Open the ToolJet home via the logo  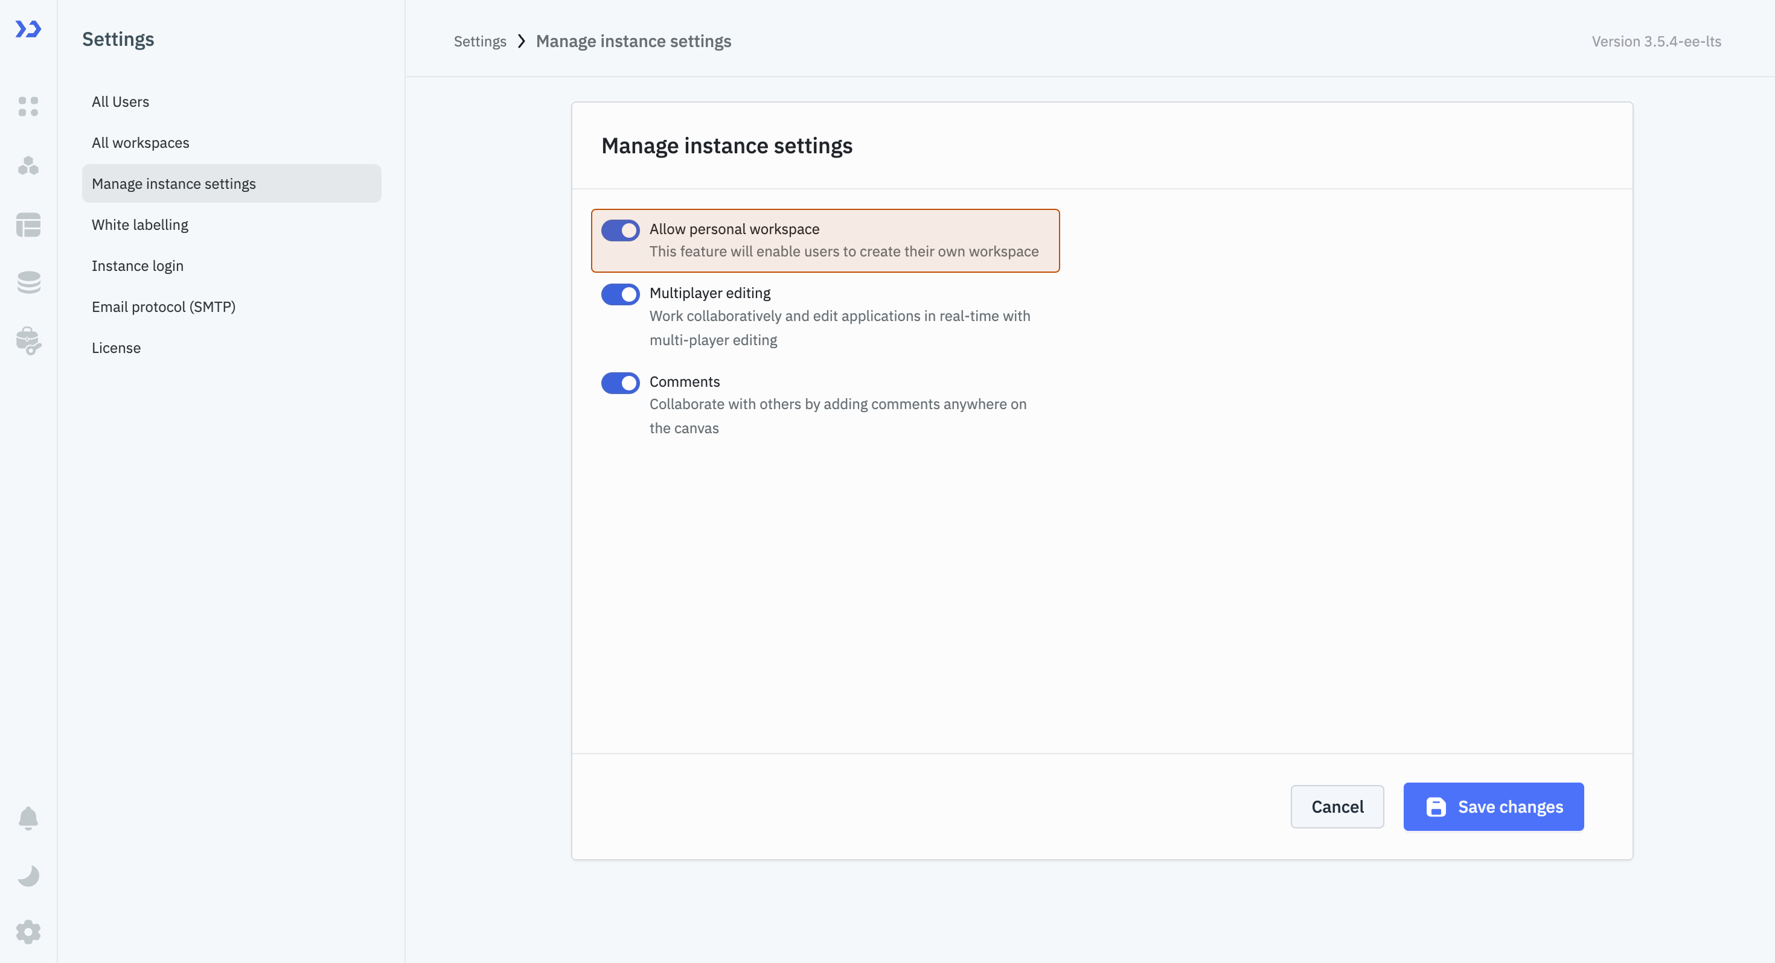click(28, 30)
